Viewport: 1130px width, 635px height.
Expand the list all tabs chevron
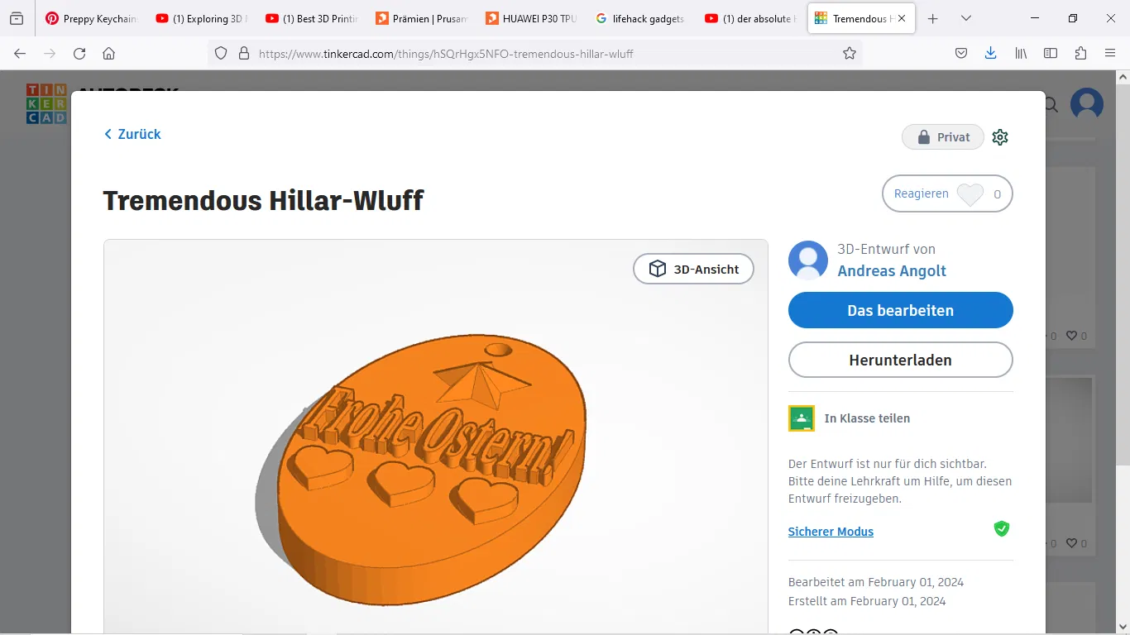pyautogui.click(x=966, y=18)
